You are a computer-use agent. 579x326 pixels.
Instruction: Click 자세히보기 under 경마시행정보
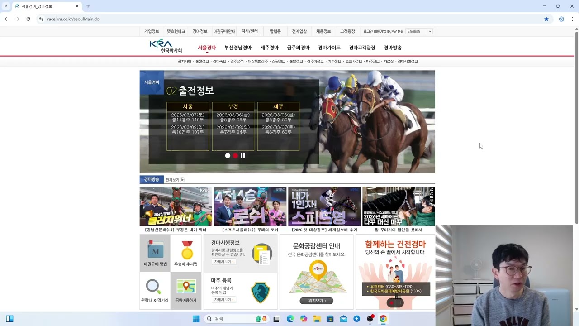pos(223,262)
